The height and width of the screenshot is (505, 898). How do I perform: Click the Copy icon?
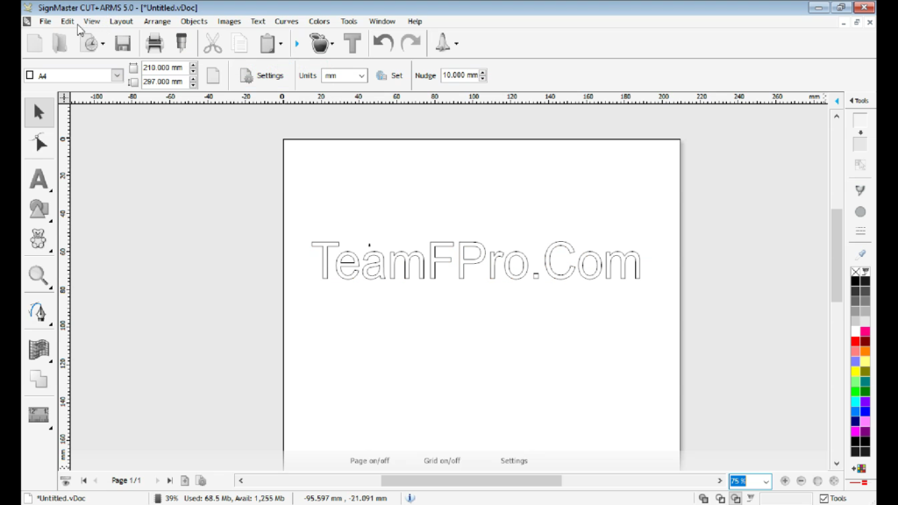[240, 44]
